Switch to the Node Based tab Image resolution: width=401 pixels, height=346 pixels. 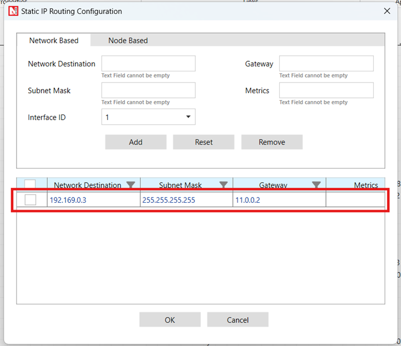[128, 40]
